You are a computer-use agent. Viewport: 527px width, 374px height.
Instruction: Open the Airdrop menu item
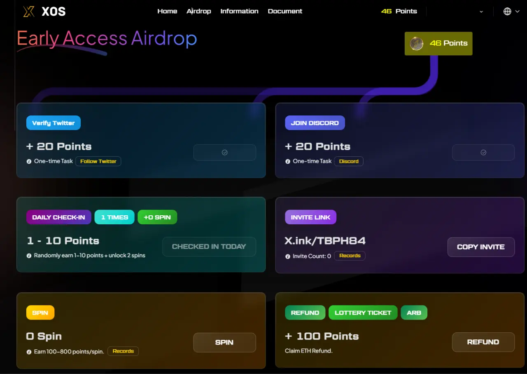pos(199,11)
